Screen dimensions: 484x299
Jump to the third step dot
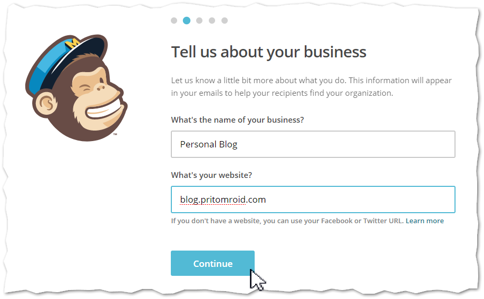(x=199, y=21)
